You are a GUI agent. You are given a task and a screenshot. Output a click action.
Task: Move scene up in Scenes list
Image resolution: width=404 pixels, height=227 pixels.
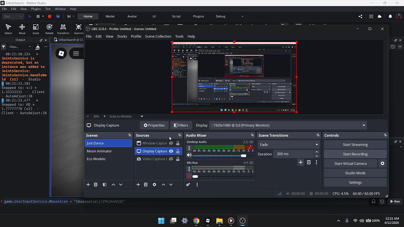click(x=113, y=184)
